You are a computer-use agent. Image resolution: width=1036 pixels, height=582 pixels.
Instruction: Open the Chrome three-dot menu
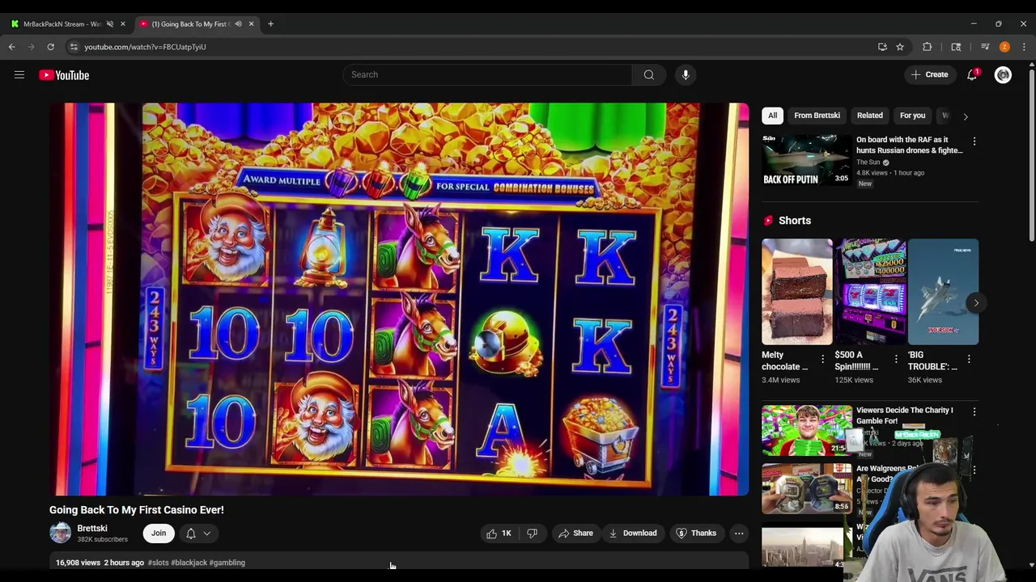1024,47
